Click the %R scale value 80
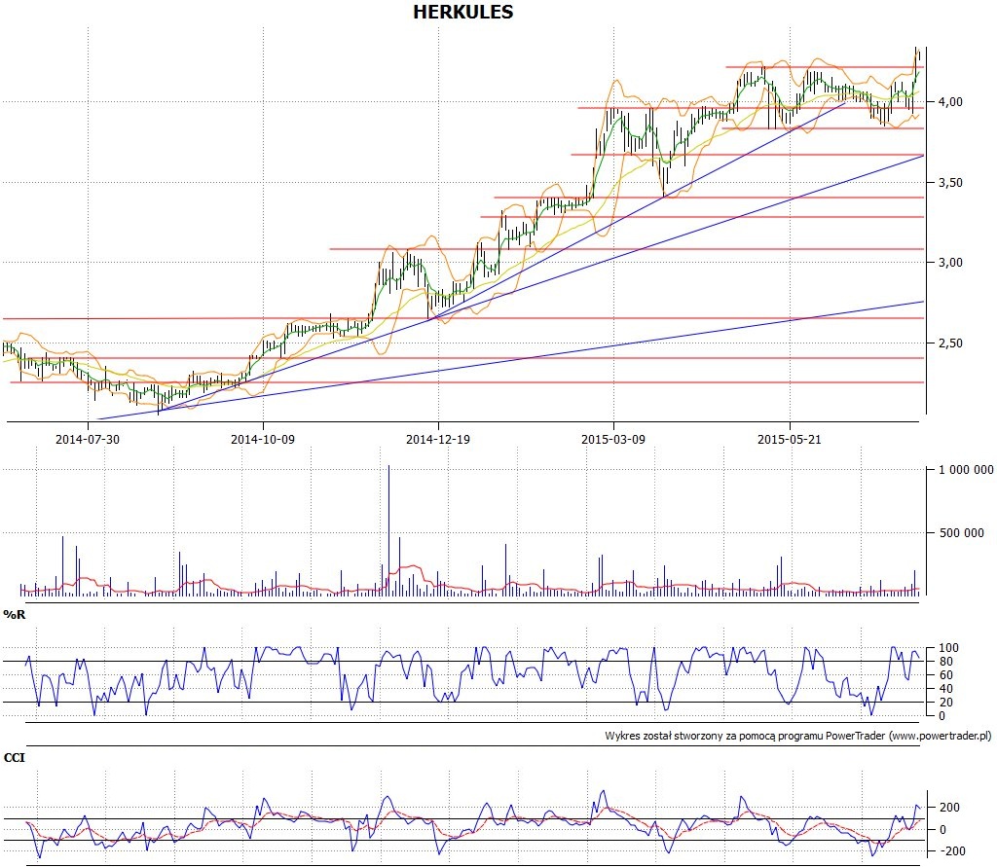The width and height of the screenshot is (997, 867). point(946,662)
